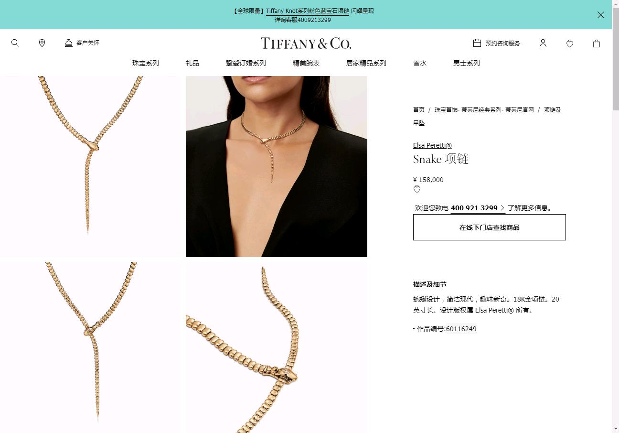
Task: Open the search magnifier icon
Action: coord(15,43)
